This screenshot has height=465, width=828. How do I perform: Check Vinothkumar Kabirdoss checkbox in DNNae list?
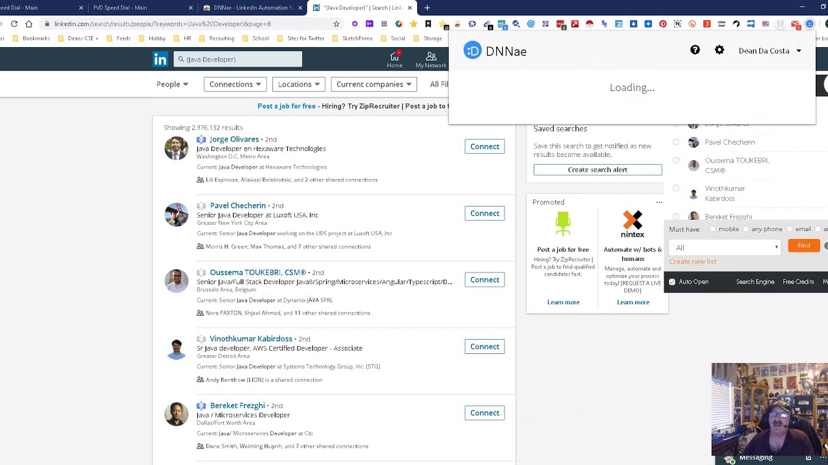676,189
